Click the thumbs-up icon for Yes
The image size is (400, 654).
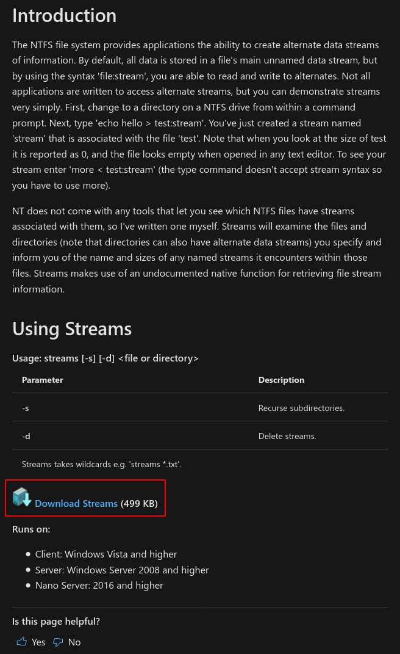pos(22,642)
